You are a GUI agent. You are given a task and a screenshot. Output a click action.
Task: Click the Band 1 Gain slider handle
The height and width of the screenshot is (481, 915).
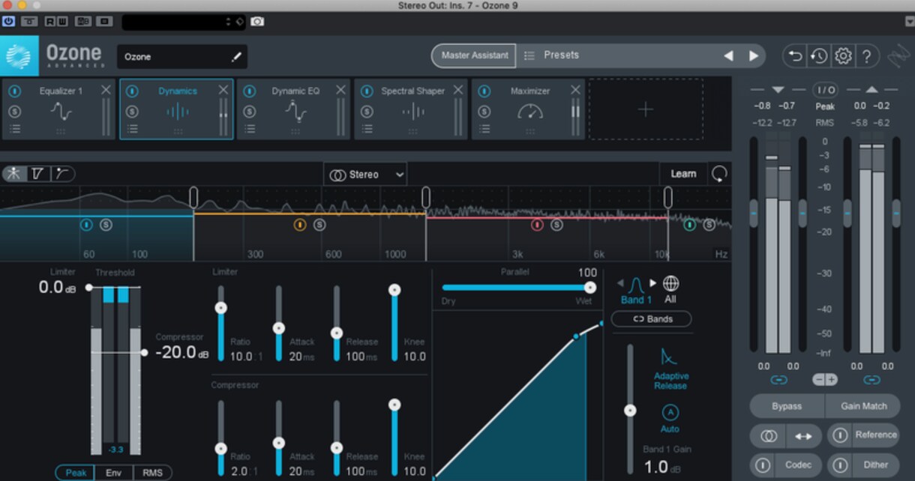click(x=630, y=411)
